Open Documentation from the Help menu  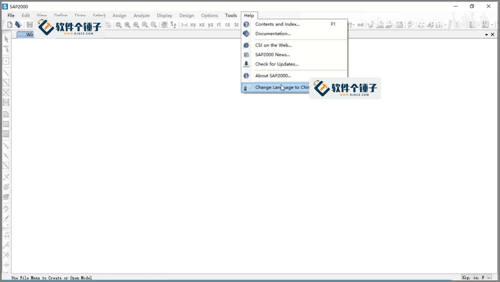(295, 33)
